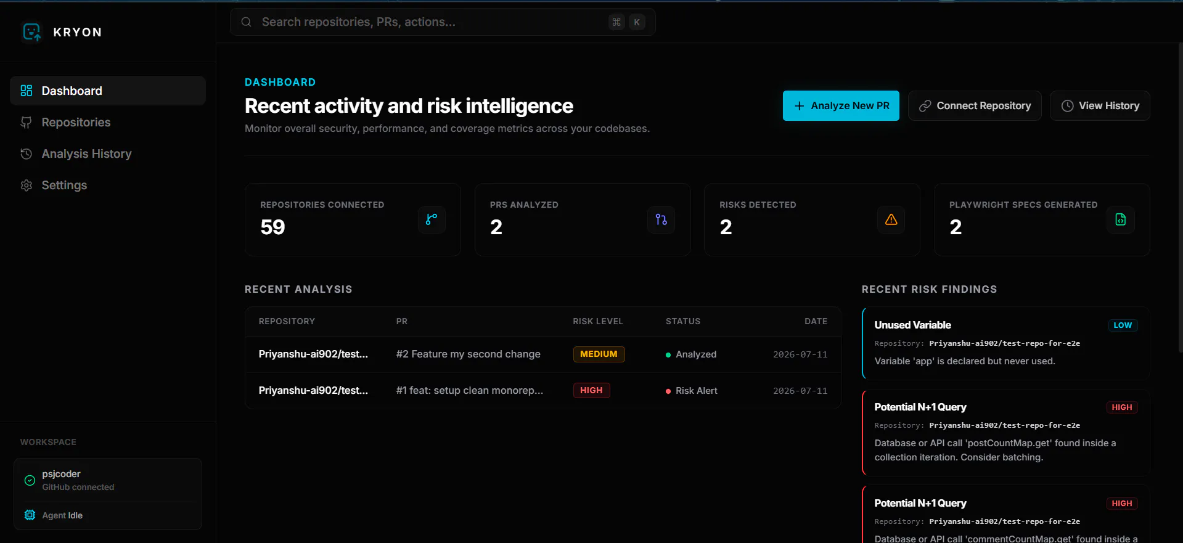Open Settings from the sidebar
Image resolution: width=1183 pixels, height=543 pixels.
pyautogui.click(x=108, y=185)
